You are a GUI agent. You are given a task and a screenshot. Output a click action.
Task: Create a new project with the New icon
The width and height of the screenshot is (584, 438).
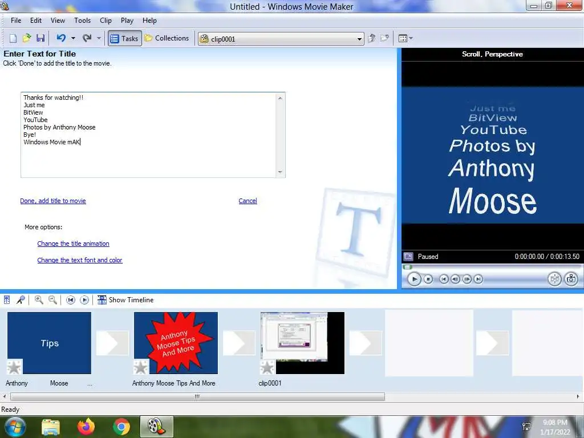13,38
